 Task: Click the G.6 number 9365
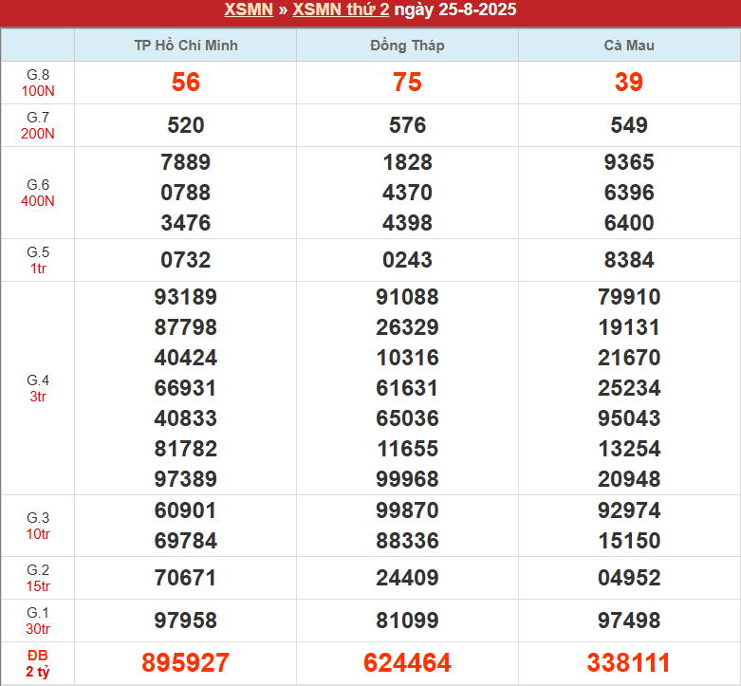pos(629,162)
